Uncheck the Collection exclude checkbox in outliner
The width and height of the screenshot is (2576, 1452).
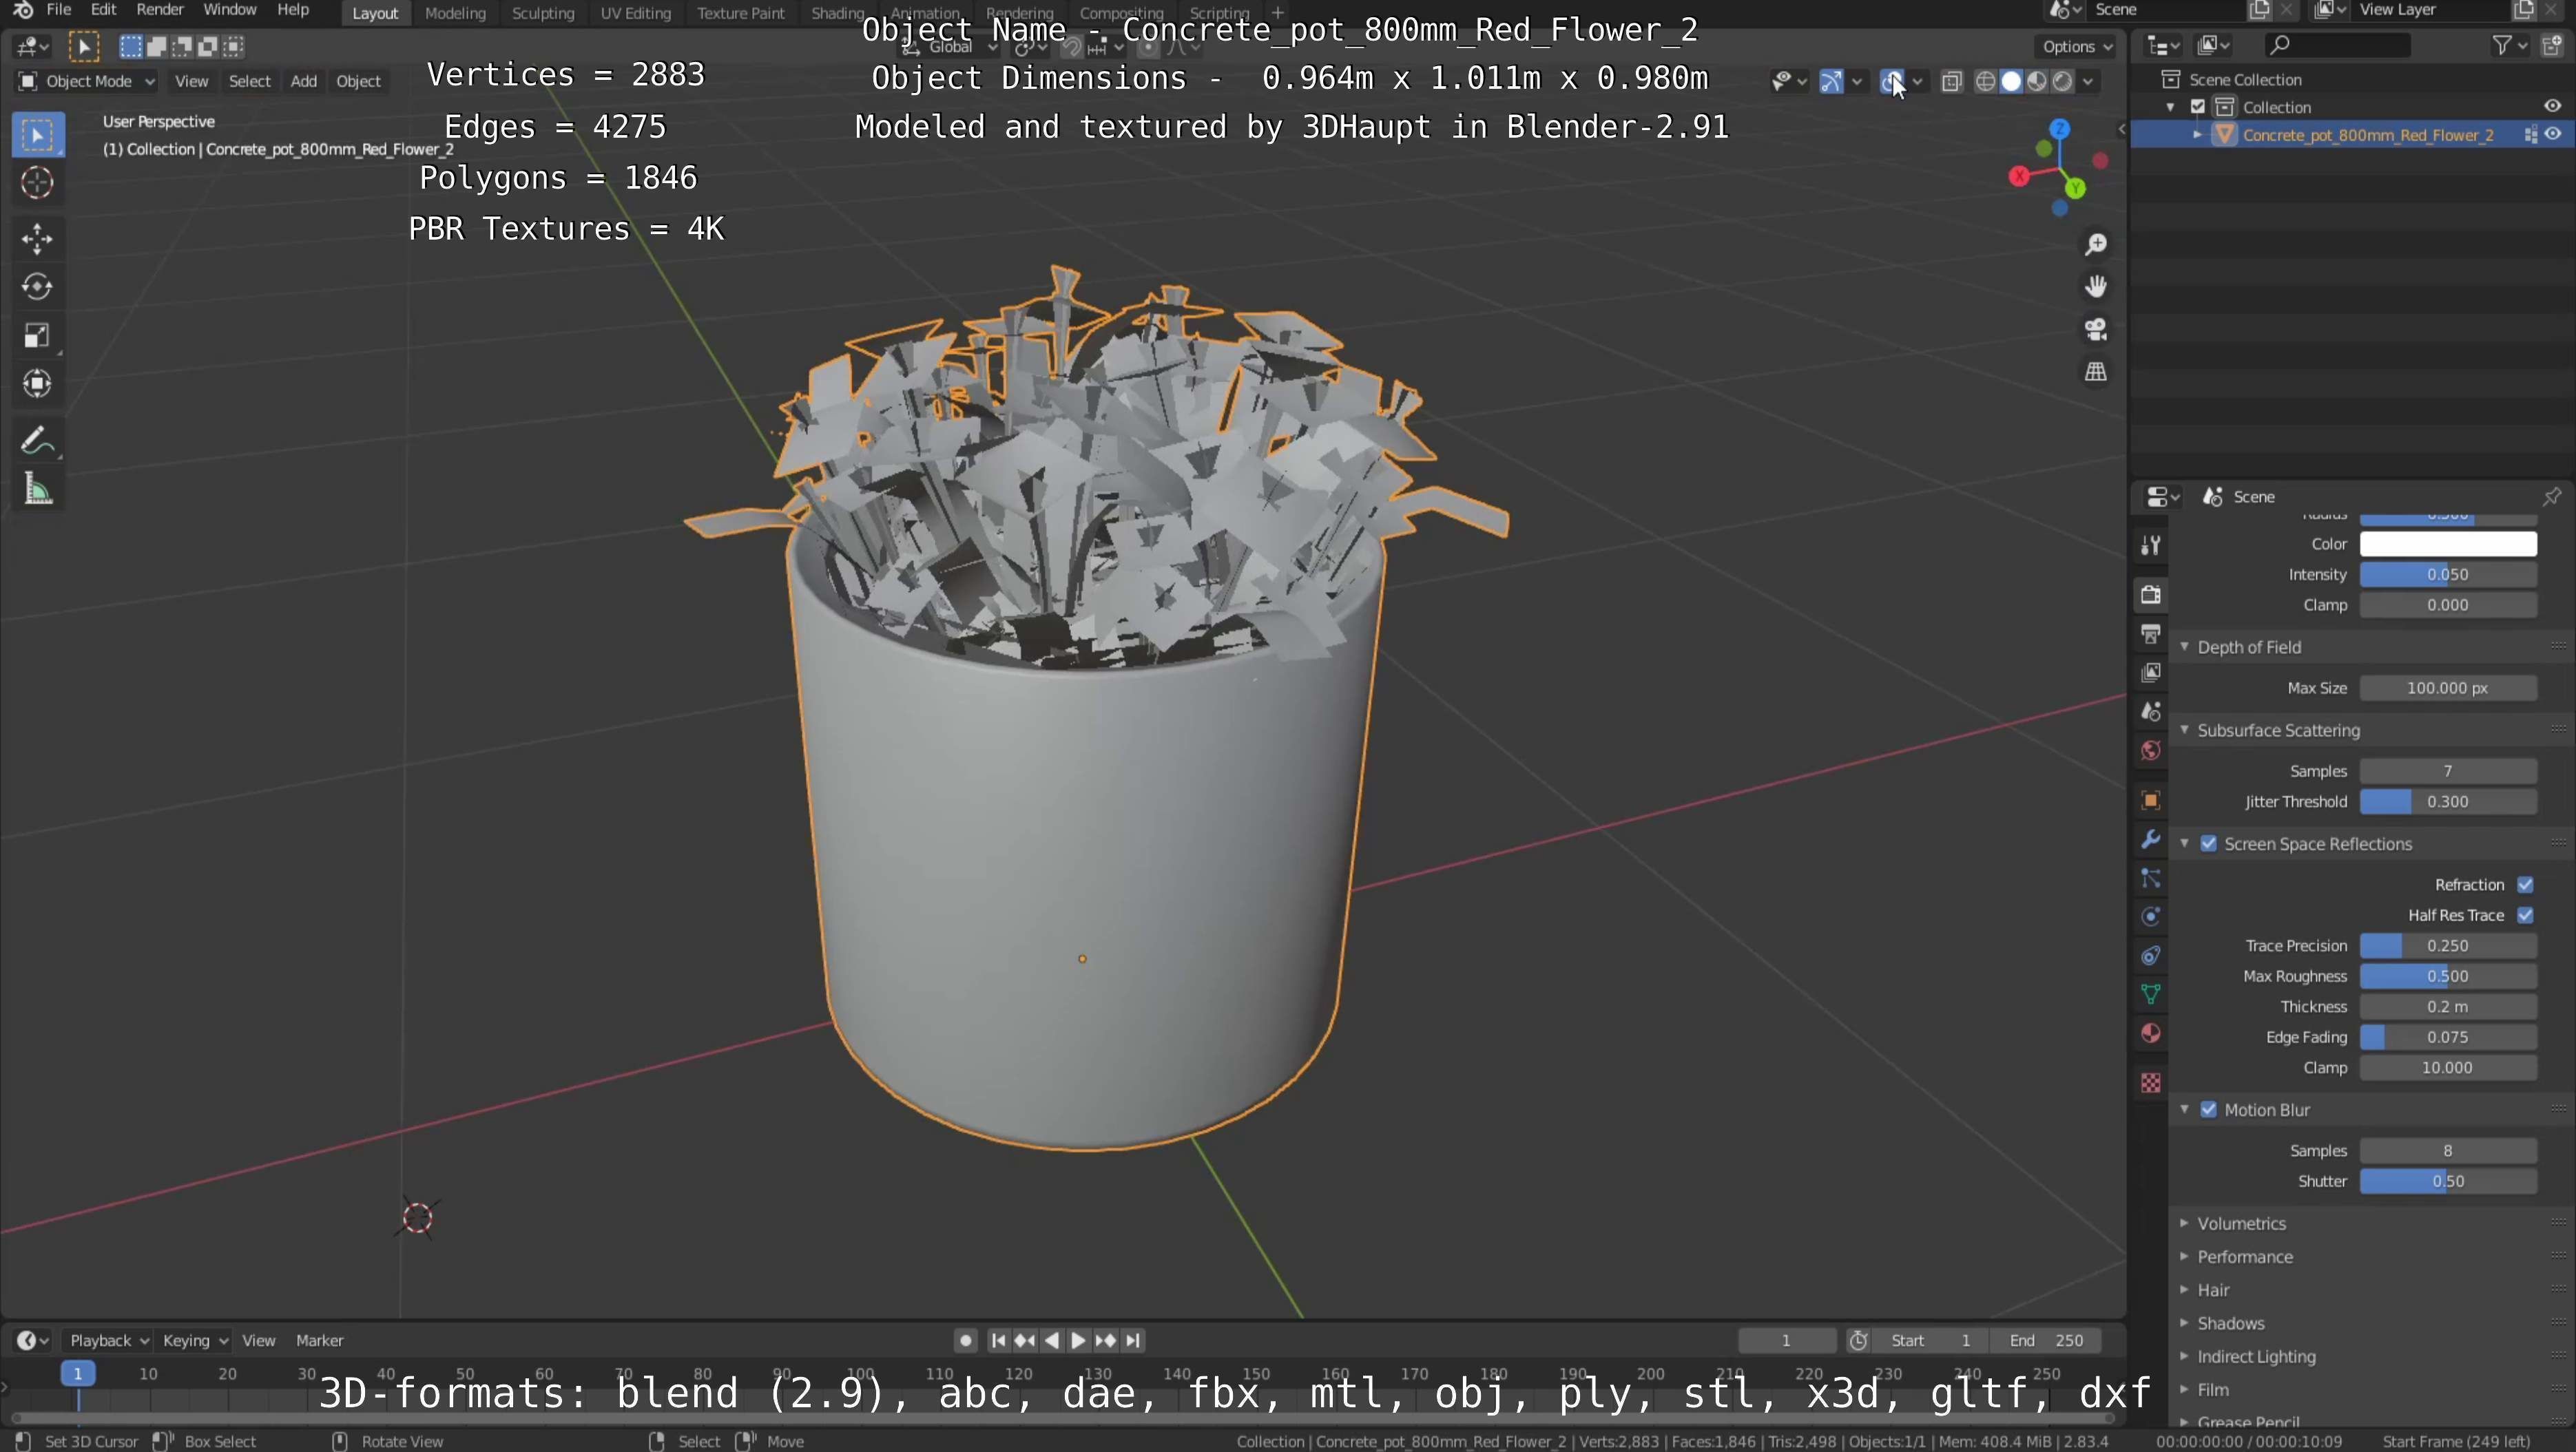click(x=2198, y=107)
